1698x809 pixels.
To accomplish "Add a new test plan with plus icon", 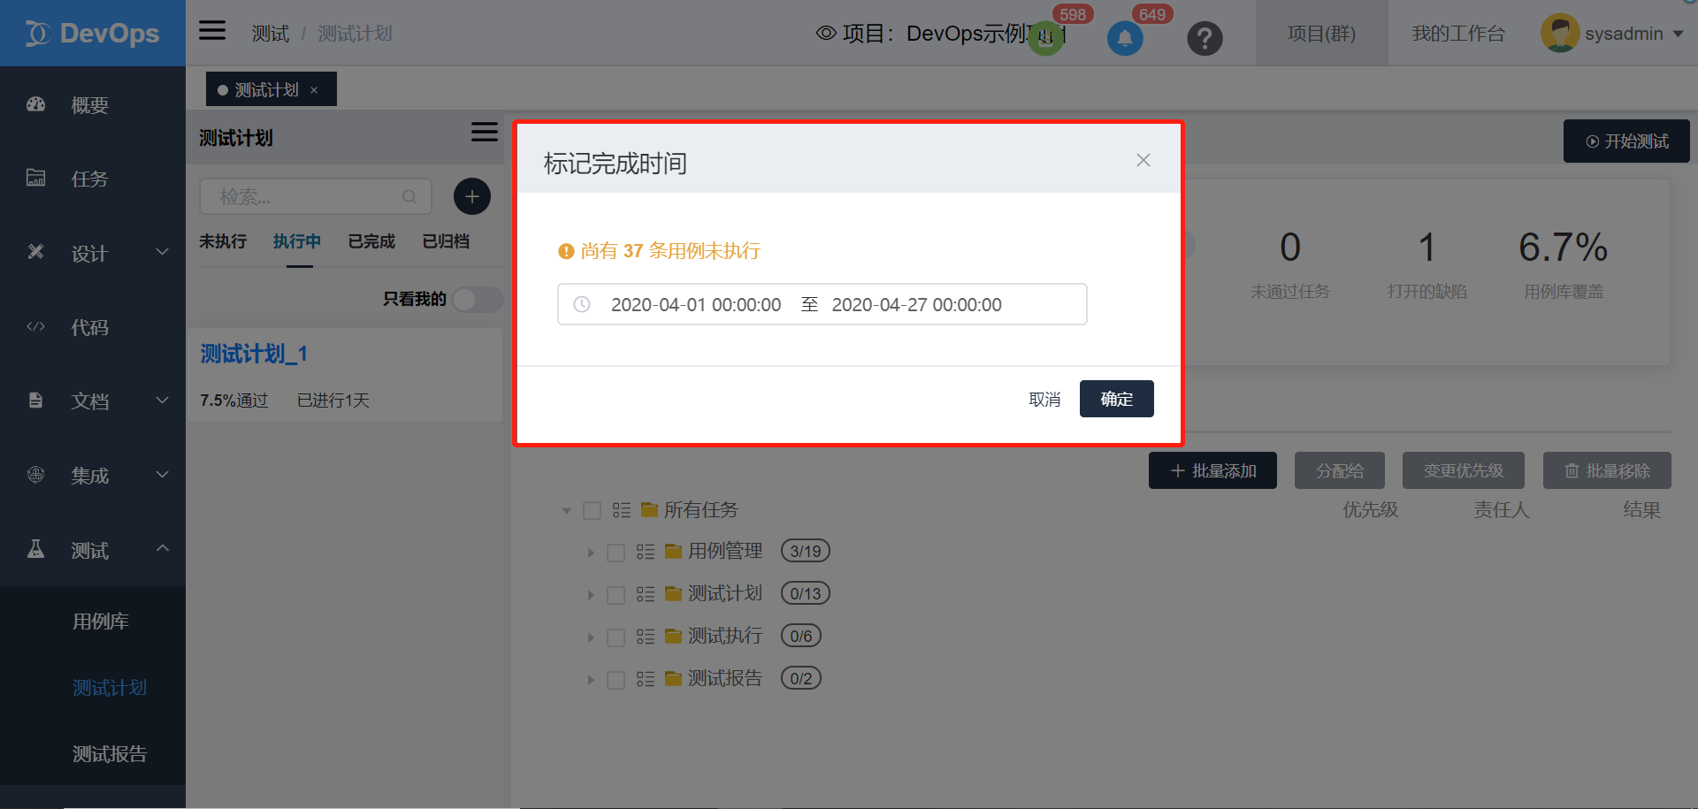I will [472, 196].
